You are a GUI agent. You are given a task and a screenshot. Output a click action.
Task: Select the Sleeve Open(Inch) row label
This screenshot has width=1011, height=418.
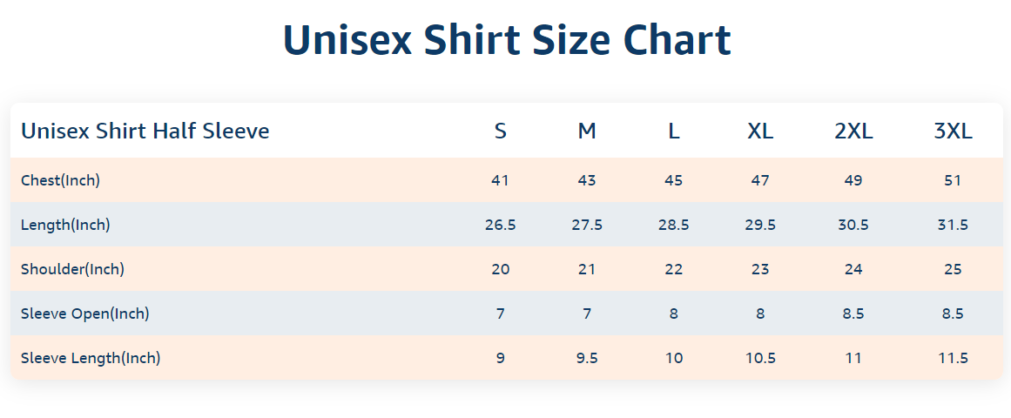pos(85,313)
